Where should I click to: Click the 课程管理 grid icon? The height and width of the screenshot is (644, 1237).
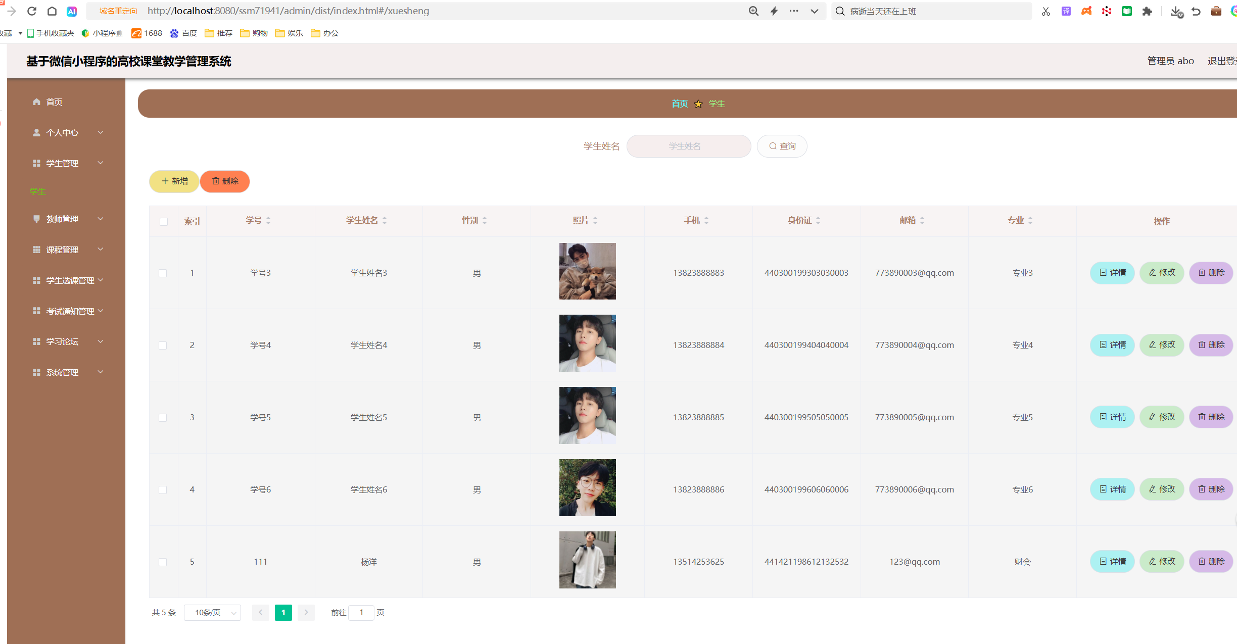[36, 249]
